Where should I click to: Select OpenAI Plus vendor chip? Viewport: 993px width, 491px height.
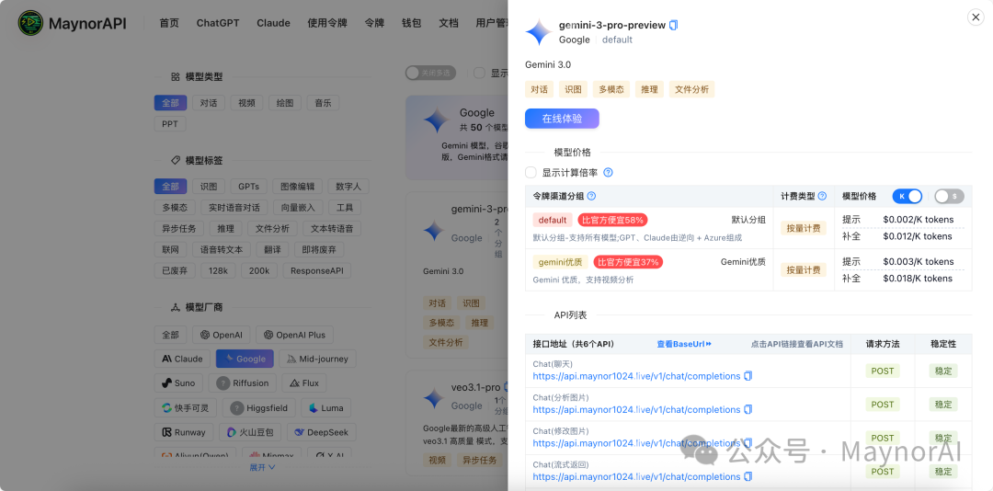294,335
